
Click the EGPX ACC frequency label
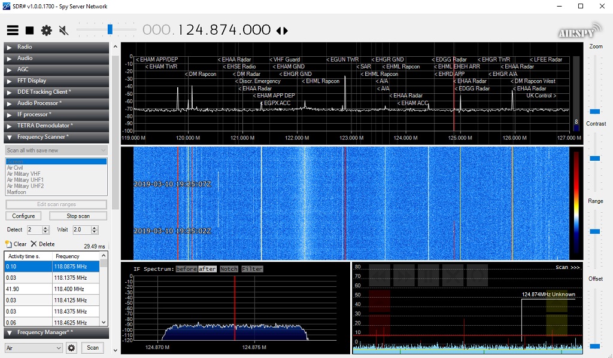click(x=275, y=103)
